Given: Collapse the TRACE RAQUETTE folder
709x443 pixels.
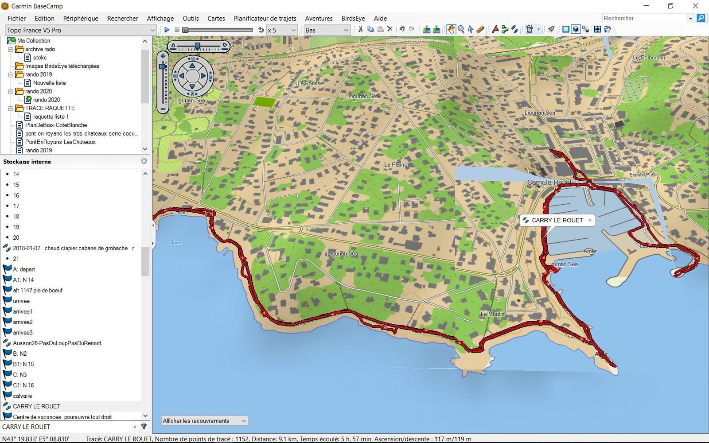Looking at the screenshot, I should point(11,108).
